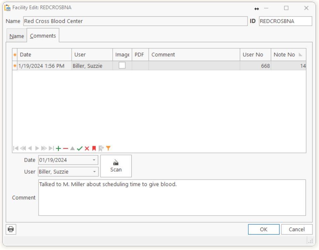
Task: Toggle Image checkbox in Biller, Suzzie row
Action: (x=122, y=66)
